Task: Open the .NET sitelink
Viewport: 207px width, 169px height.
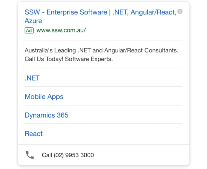Action: pos(32,78)
